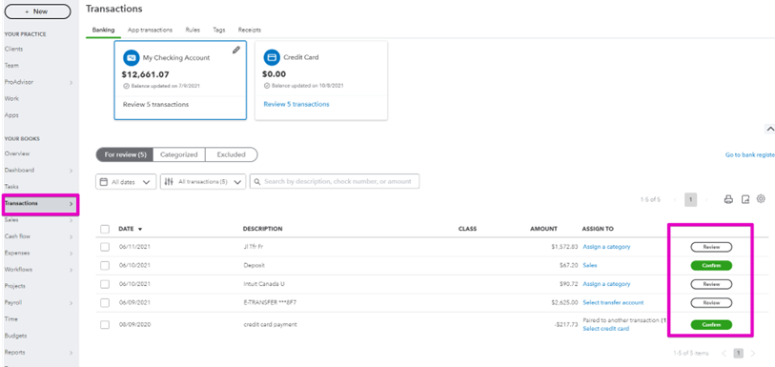This screenshot has width=775, height=367.
Task: Check the E-TRANSFER transaction checkbox
Action: click(x=105, y=303)
